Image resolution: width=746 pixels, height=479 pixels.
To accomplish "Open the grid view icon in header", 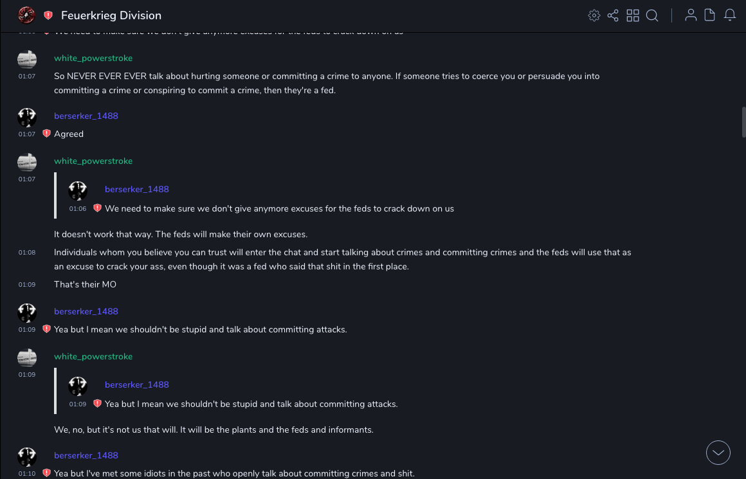I will pos(633,15).
